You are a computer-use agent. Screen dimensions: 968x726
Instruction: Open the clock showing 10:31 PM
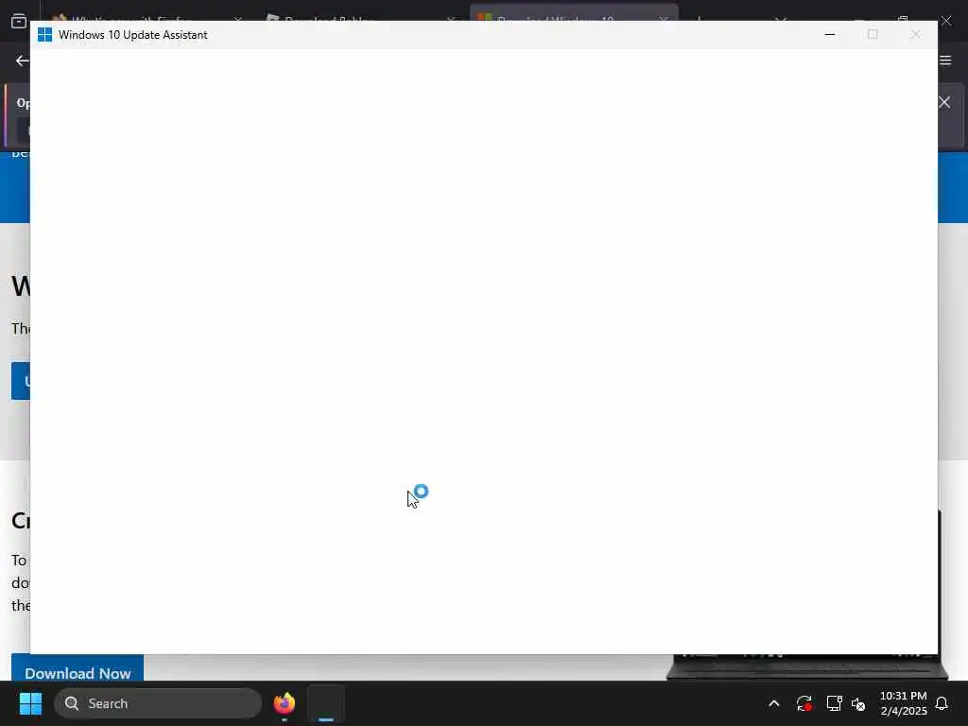click(x=903, y=703)
